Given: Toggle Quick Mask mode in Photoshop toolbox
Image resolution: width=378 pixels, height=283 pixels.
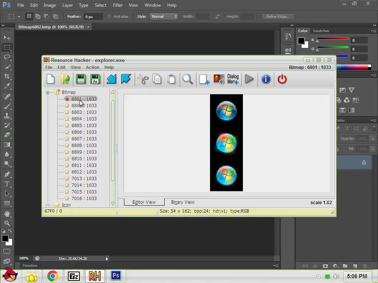Looking at the screenshot, I should [7, 251].
